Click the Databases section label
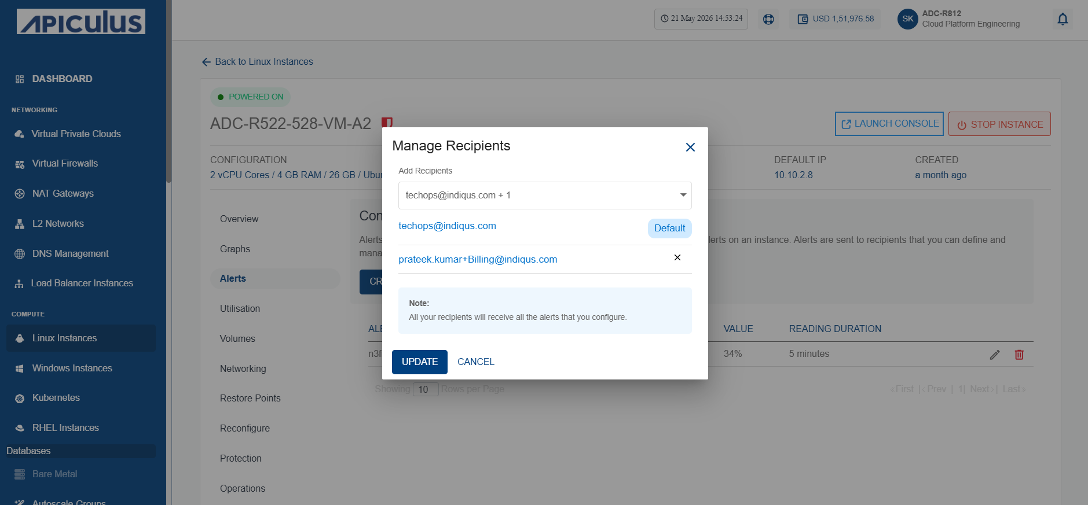The image size is (1088, 505). 28,451
